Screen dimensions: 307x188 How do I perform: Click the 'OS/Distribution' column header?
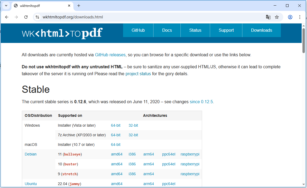tap(38, 115)
